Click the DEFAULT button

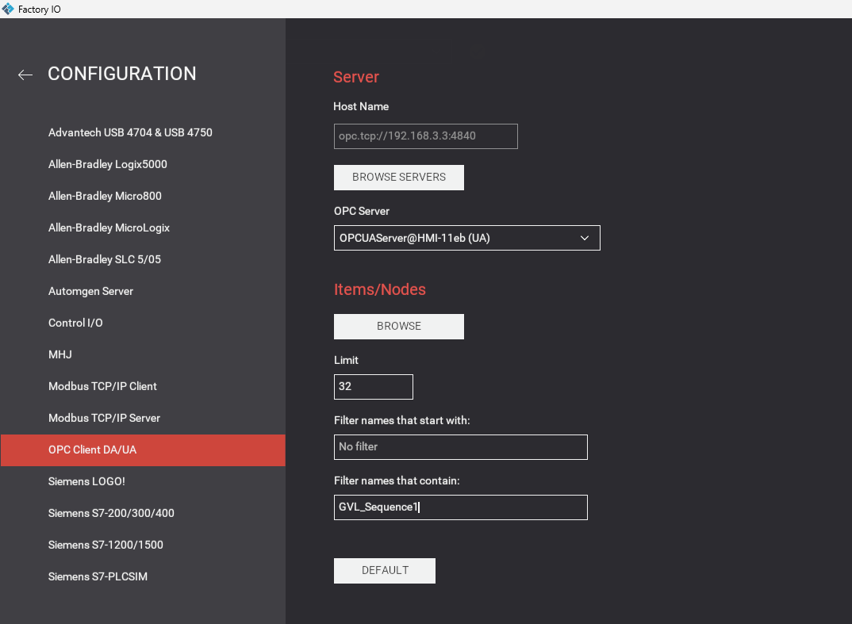click(x=385, y=571)
